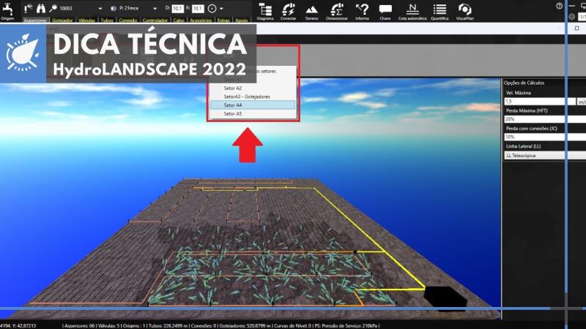Image resolution: width=586 pixels, height=329 pixels.
Task: Switch to the Extras tab
Action: [x=223, y=20]
